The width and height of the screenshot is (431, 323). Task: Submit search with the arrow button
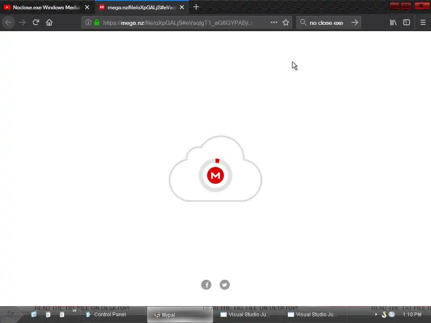coord(354,22)
